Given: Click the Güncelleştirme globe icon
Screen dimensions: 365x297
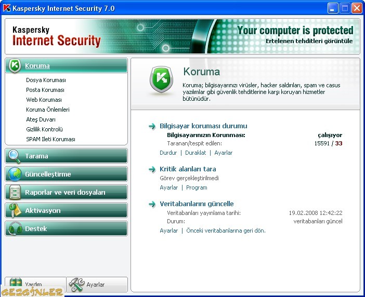Looking at the screenshot, I should coord(15,174).
